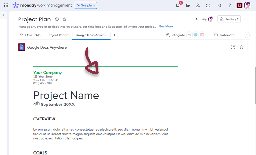Collapse the board header
Screen dimensions: 256x155
[246, 35]
